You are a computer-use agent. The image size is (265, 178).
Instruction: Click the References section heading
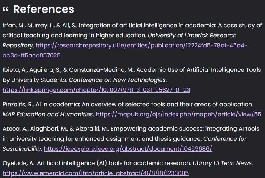coord(43,9)
